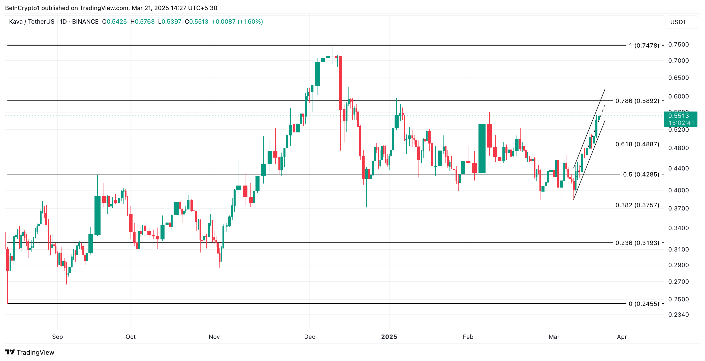Select the Mar marker on date axis
The width and height of the screenshot is (705, 361).
pyautogui.click(x=554, y=337)
